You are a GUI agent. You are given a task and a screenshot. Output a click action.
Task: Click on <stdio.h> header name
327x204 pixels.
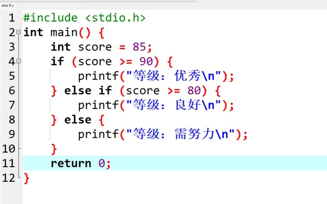pos(115,18)
